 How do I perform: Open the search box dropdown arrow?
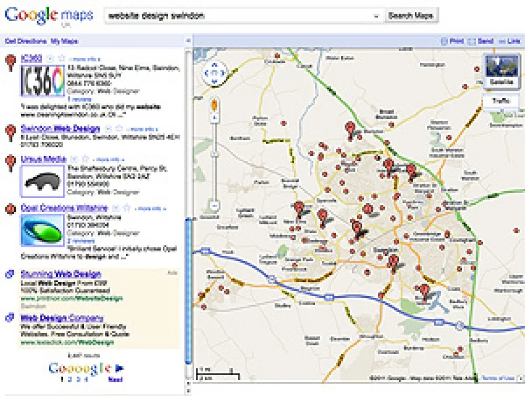[376, 16]
